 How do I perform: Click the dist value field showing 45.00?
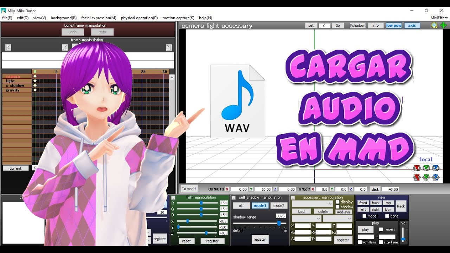tap(390, 189)
